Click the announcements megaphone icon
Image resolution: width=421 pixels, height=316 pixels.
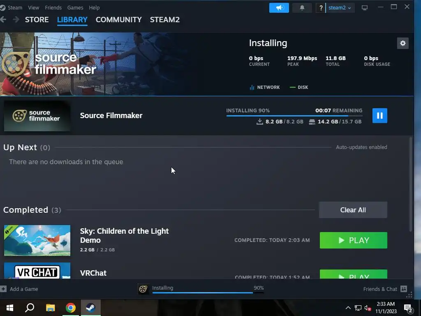tap(279, 8)
